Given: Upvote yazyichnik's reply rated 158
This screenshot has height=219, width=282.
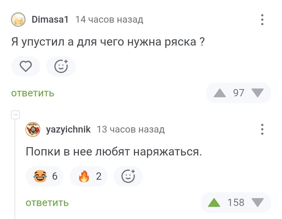Looking at the screenshot, I should (214, 203).
